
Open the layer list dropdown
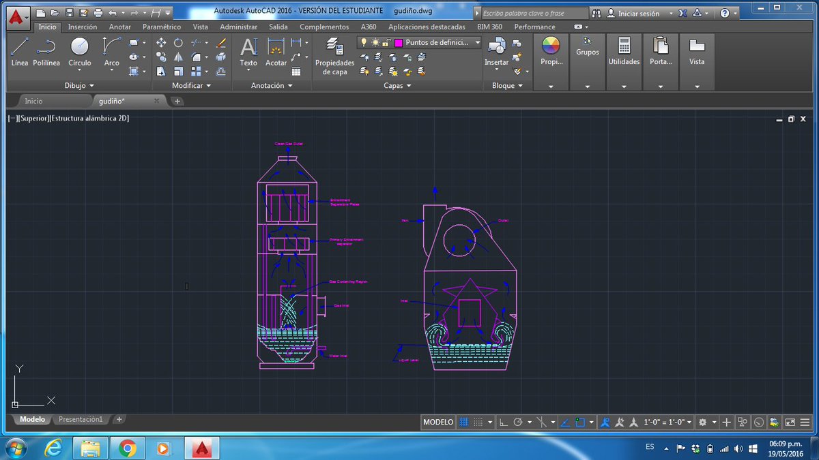(477, 42)
